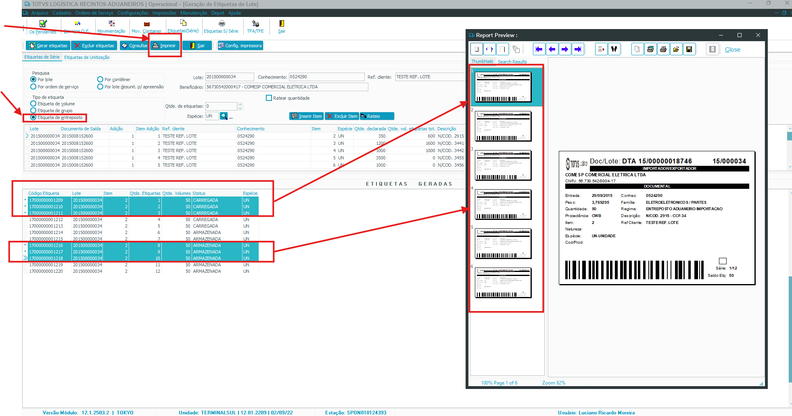This screenshot has height=416, width=792.
Task: Open a report file via folder icon
Action: (x=676, y=49)
